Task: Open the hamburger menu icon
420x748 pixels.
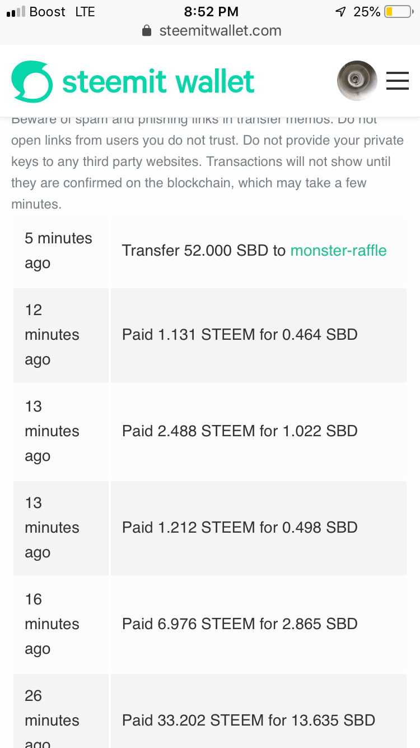Action: click(x=398, y=81)
